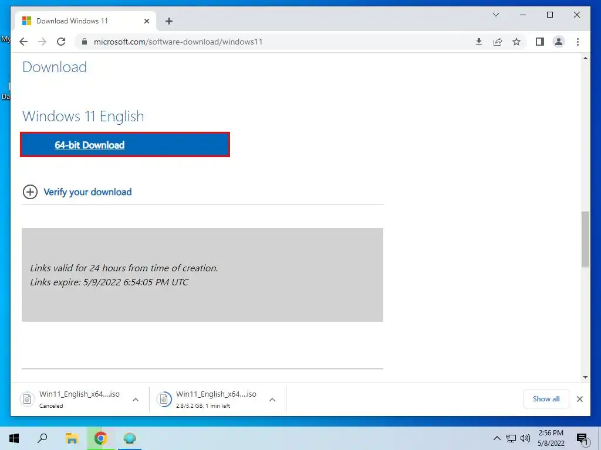Click the Links expire date text
The width and height of the screenshot is (601, 450).
[109, 282]
